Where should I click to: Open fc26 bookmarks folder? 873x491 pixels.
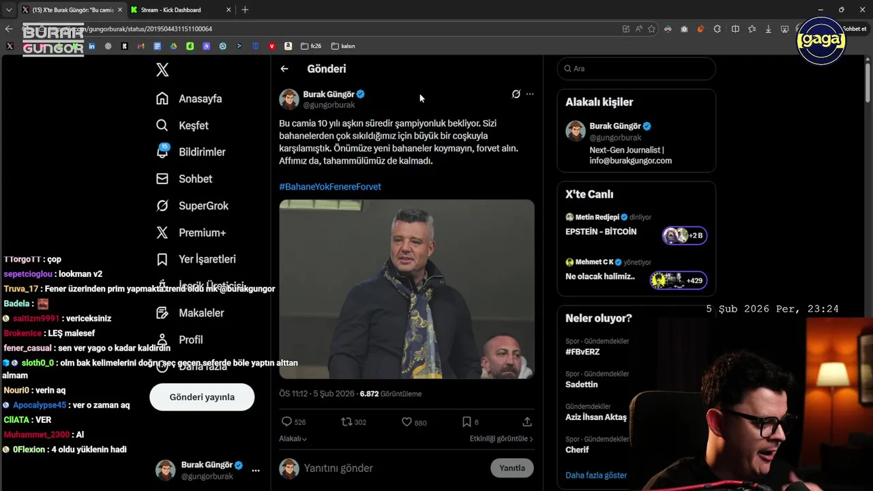311,46
